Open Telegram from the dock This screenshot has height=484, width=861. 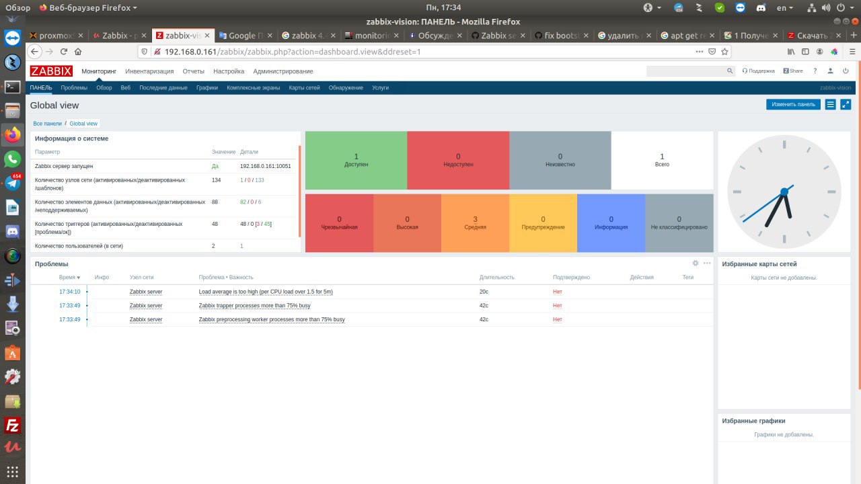pos(12,183)
